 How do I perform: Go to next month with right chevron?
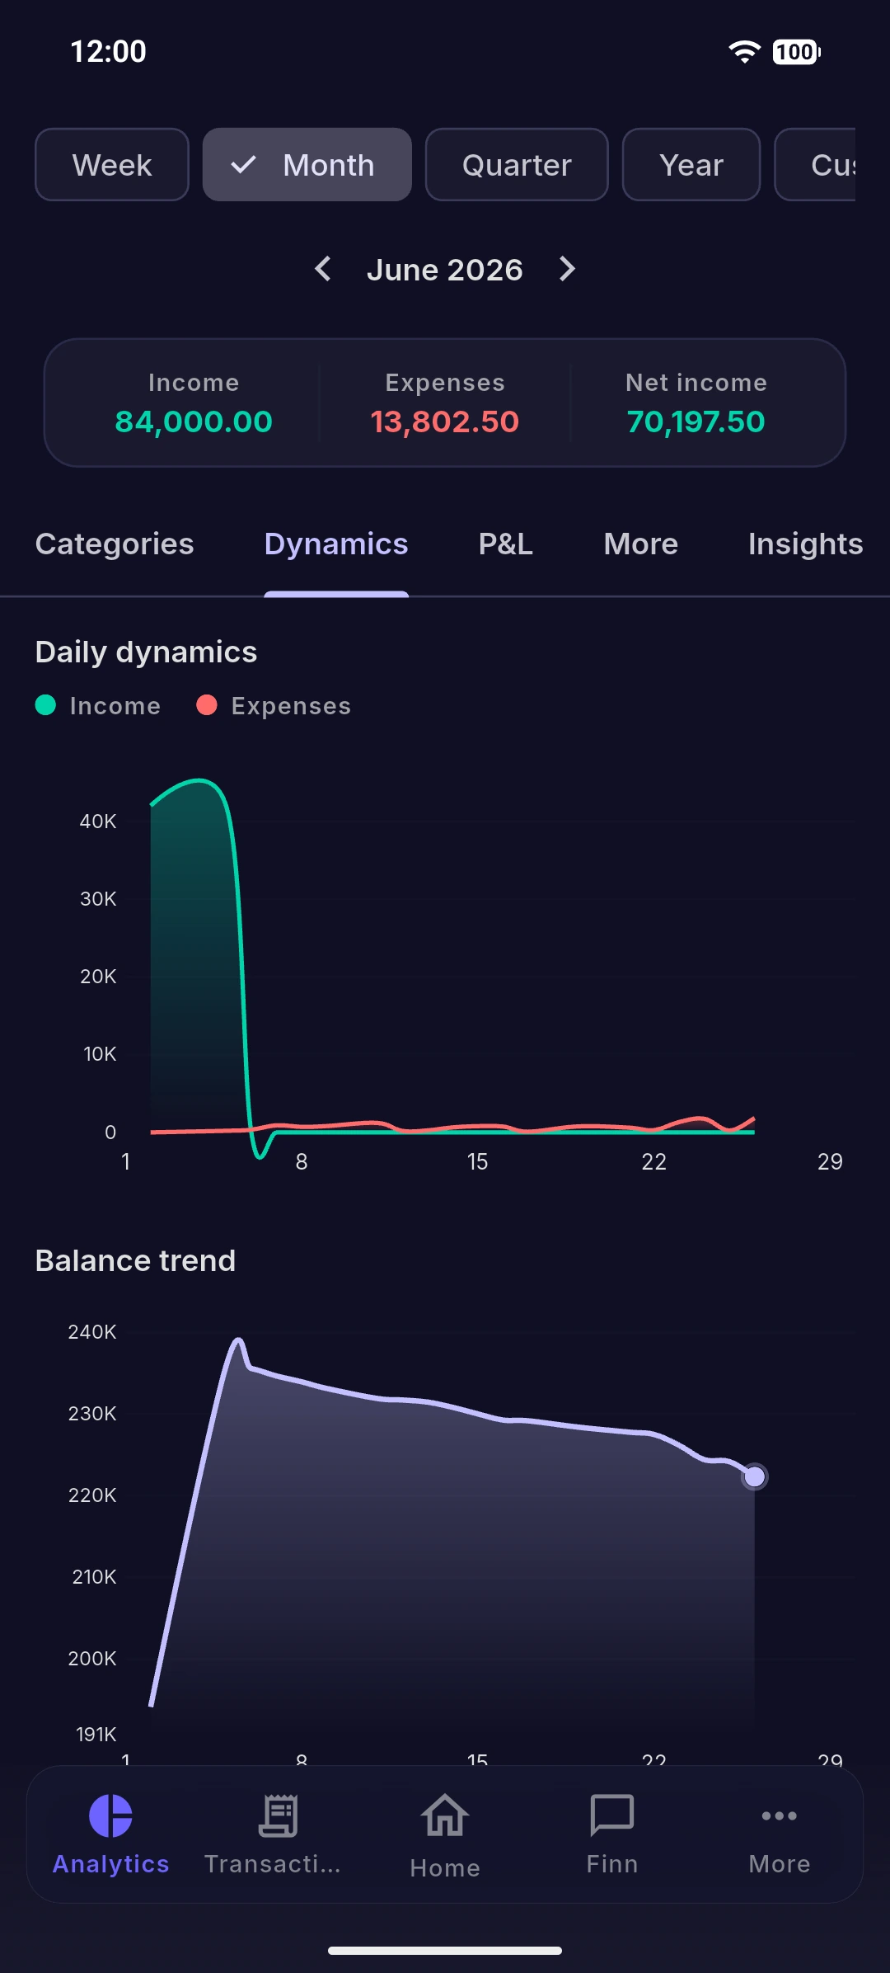[x=567, y=269]
